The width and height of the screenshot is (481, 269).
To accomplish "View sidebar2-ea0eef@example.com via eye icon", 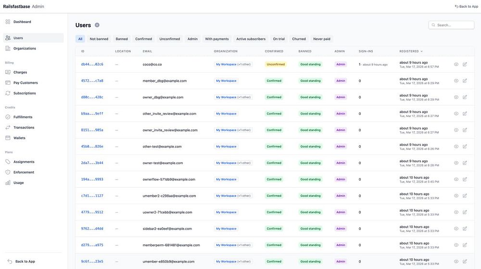I will coord(456,229).
